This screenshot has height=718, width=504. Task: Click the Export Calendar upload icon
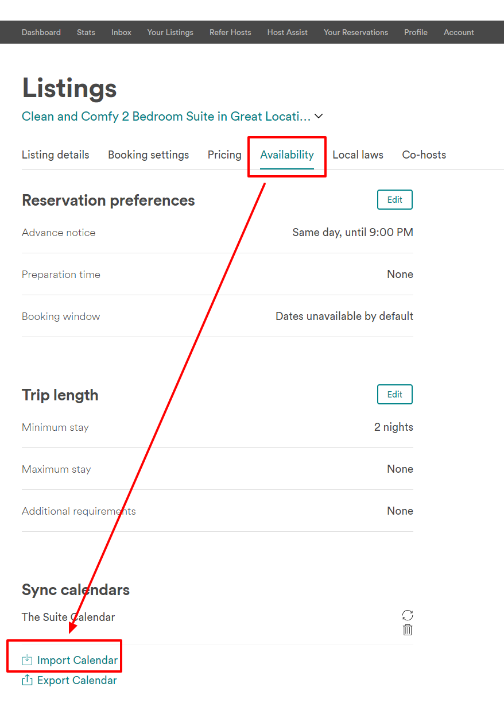(x=27, y=680)
